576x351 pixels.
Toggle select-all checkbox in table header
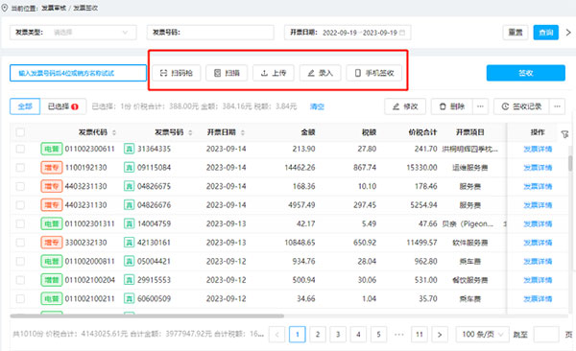(20, 132)
